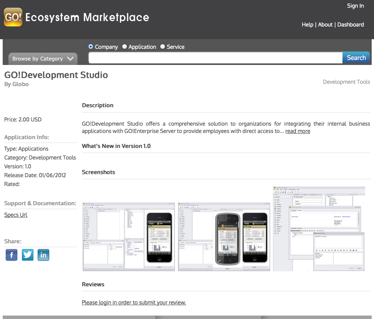
Task: Click the Ecosystem Marketplace title
Action: click(x=87, y=17)
